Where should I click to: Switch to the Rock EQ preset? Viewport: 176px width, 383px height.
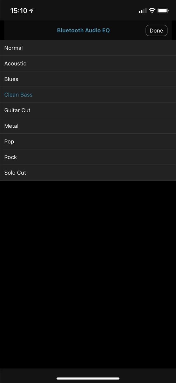click(x=88, y=157)
